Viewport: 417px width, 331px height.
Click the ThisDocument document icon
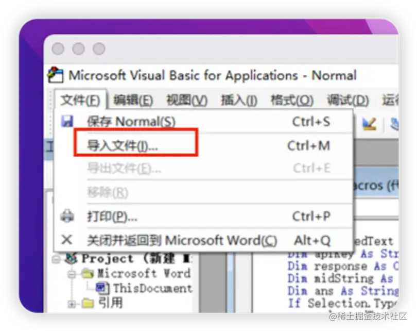(102, 288)
